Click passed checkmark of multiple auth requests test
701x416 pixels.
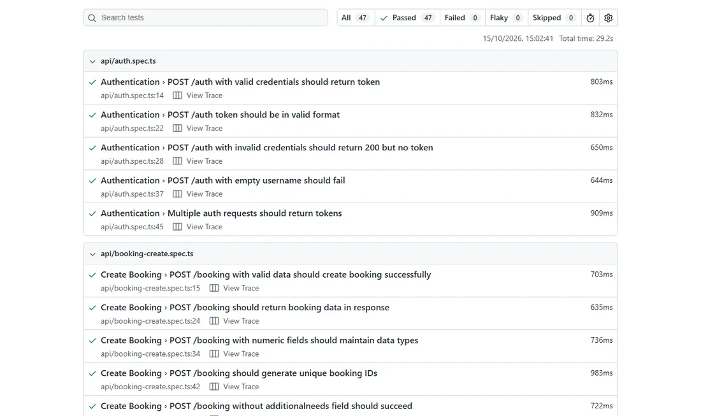92,213
